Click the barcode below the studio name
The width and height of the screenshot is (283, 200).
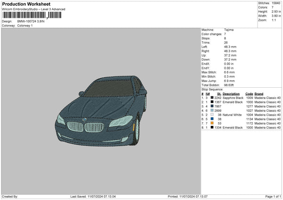(31, 15)
